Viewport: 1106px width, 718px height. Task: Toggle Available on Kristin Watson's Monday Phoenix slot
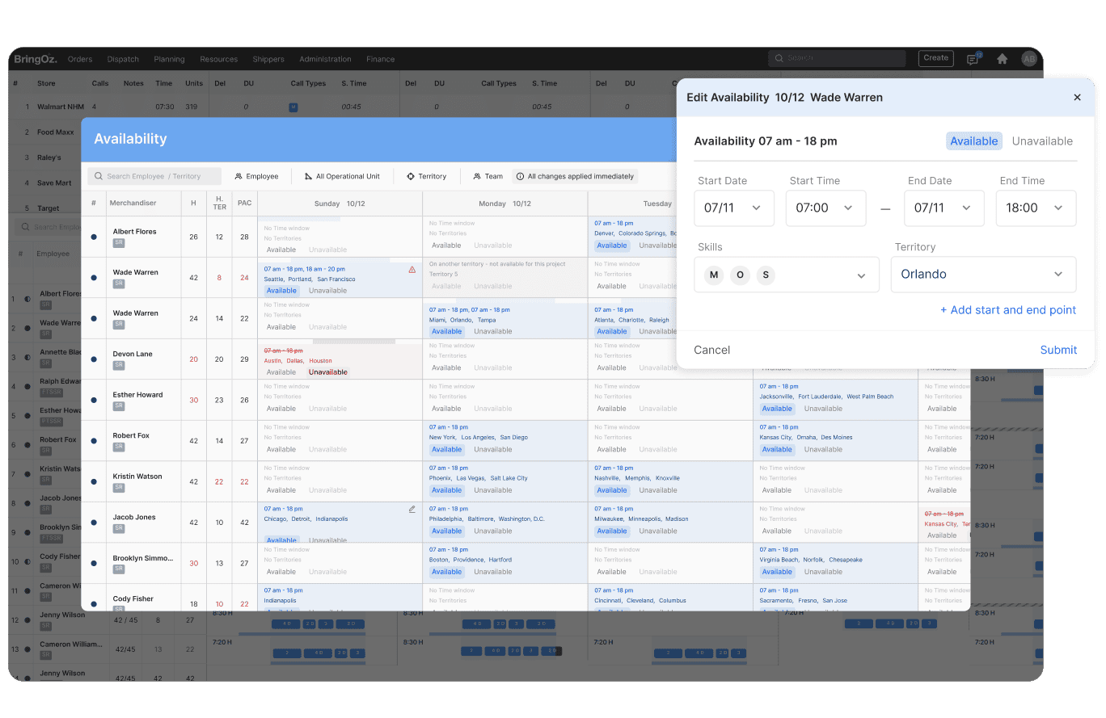446,490
